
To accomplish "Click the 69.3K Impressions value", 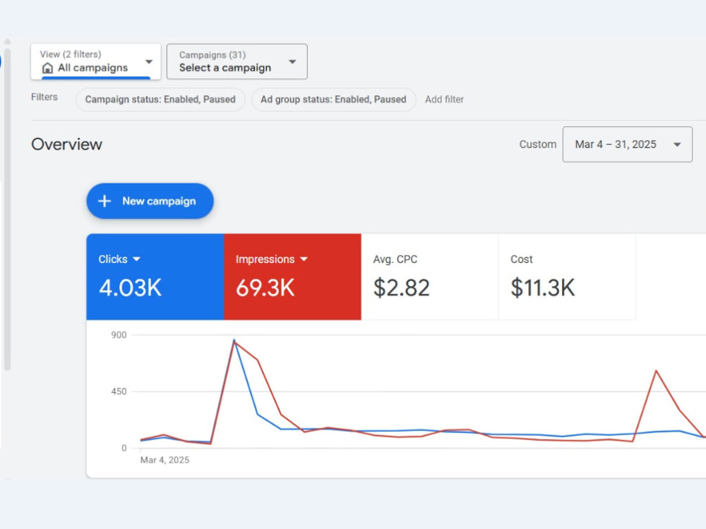I will [265, 288].
